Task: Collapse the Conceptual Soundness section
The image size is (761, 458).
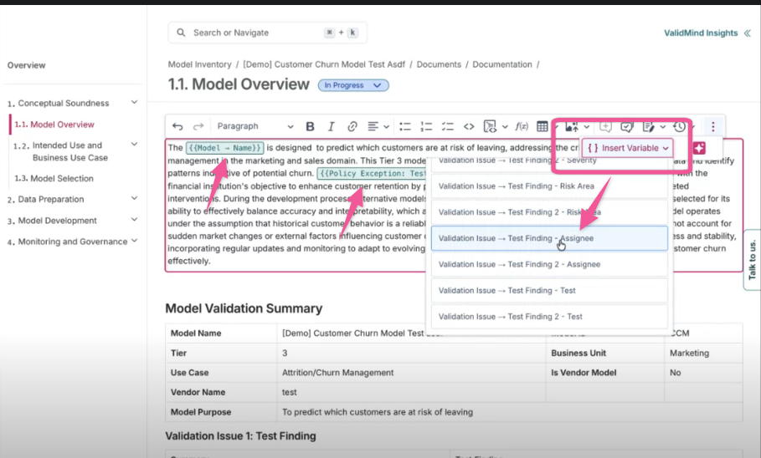Action: tap(134, 103)
